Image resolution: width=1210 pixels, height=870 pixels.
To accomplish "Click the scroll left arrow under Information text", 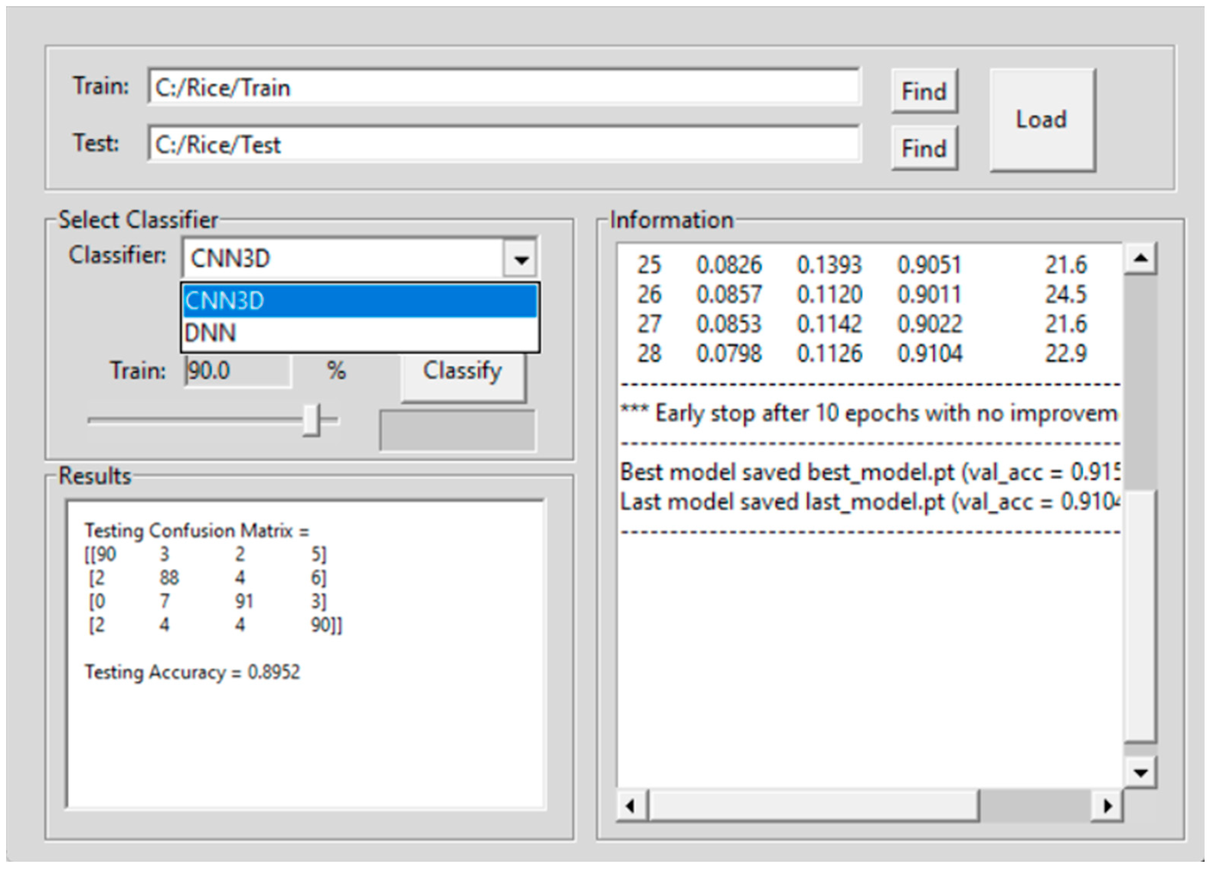I will point(631,805).
